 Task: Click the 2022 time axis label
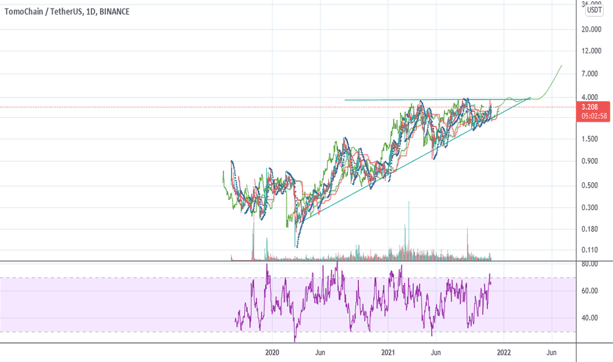tap(504, 353)
